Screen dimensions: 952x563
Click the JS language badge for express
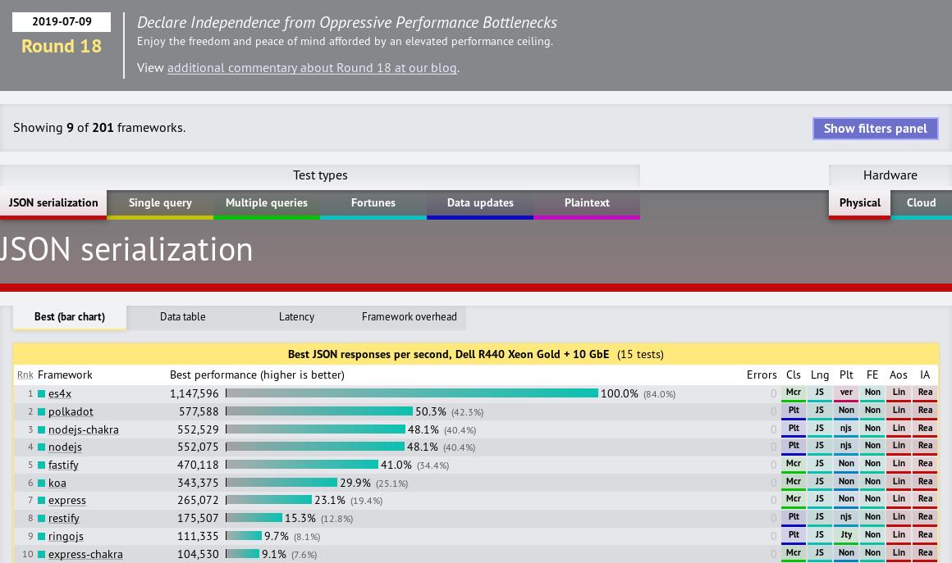pyautogui.click(x=820, y=500)
